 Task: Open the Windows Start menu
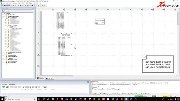click(x=2, y=99)
